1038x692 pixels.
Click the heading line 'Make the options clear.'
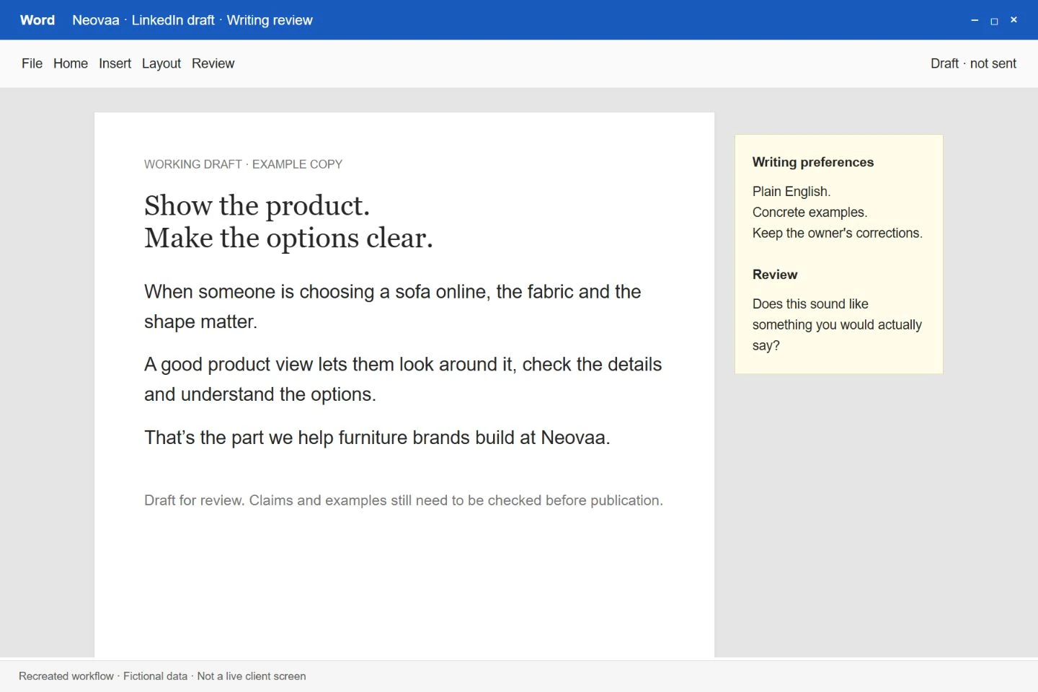(288, 238)
